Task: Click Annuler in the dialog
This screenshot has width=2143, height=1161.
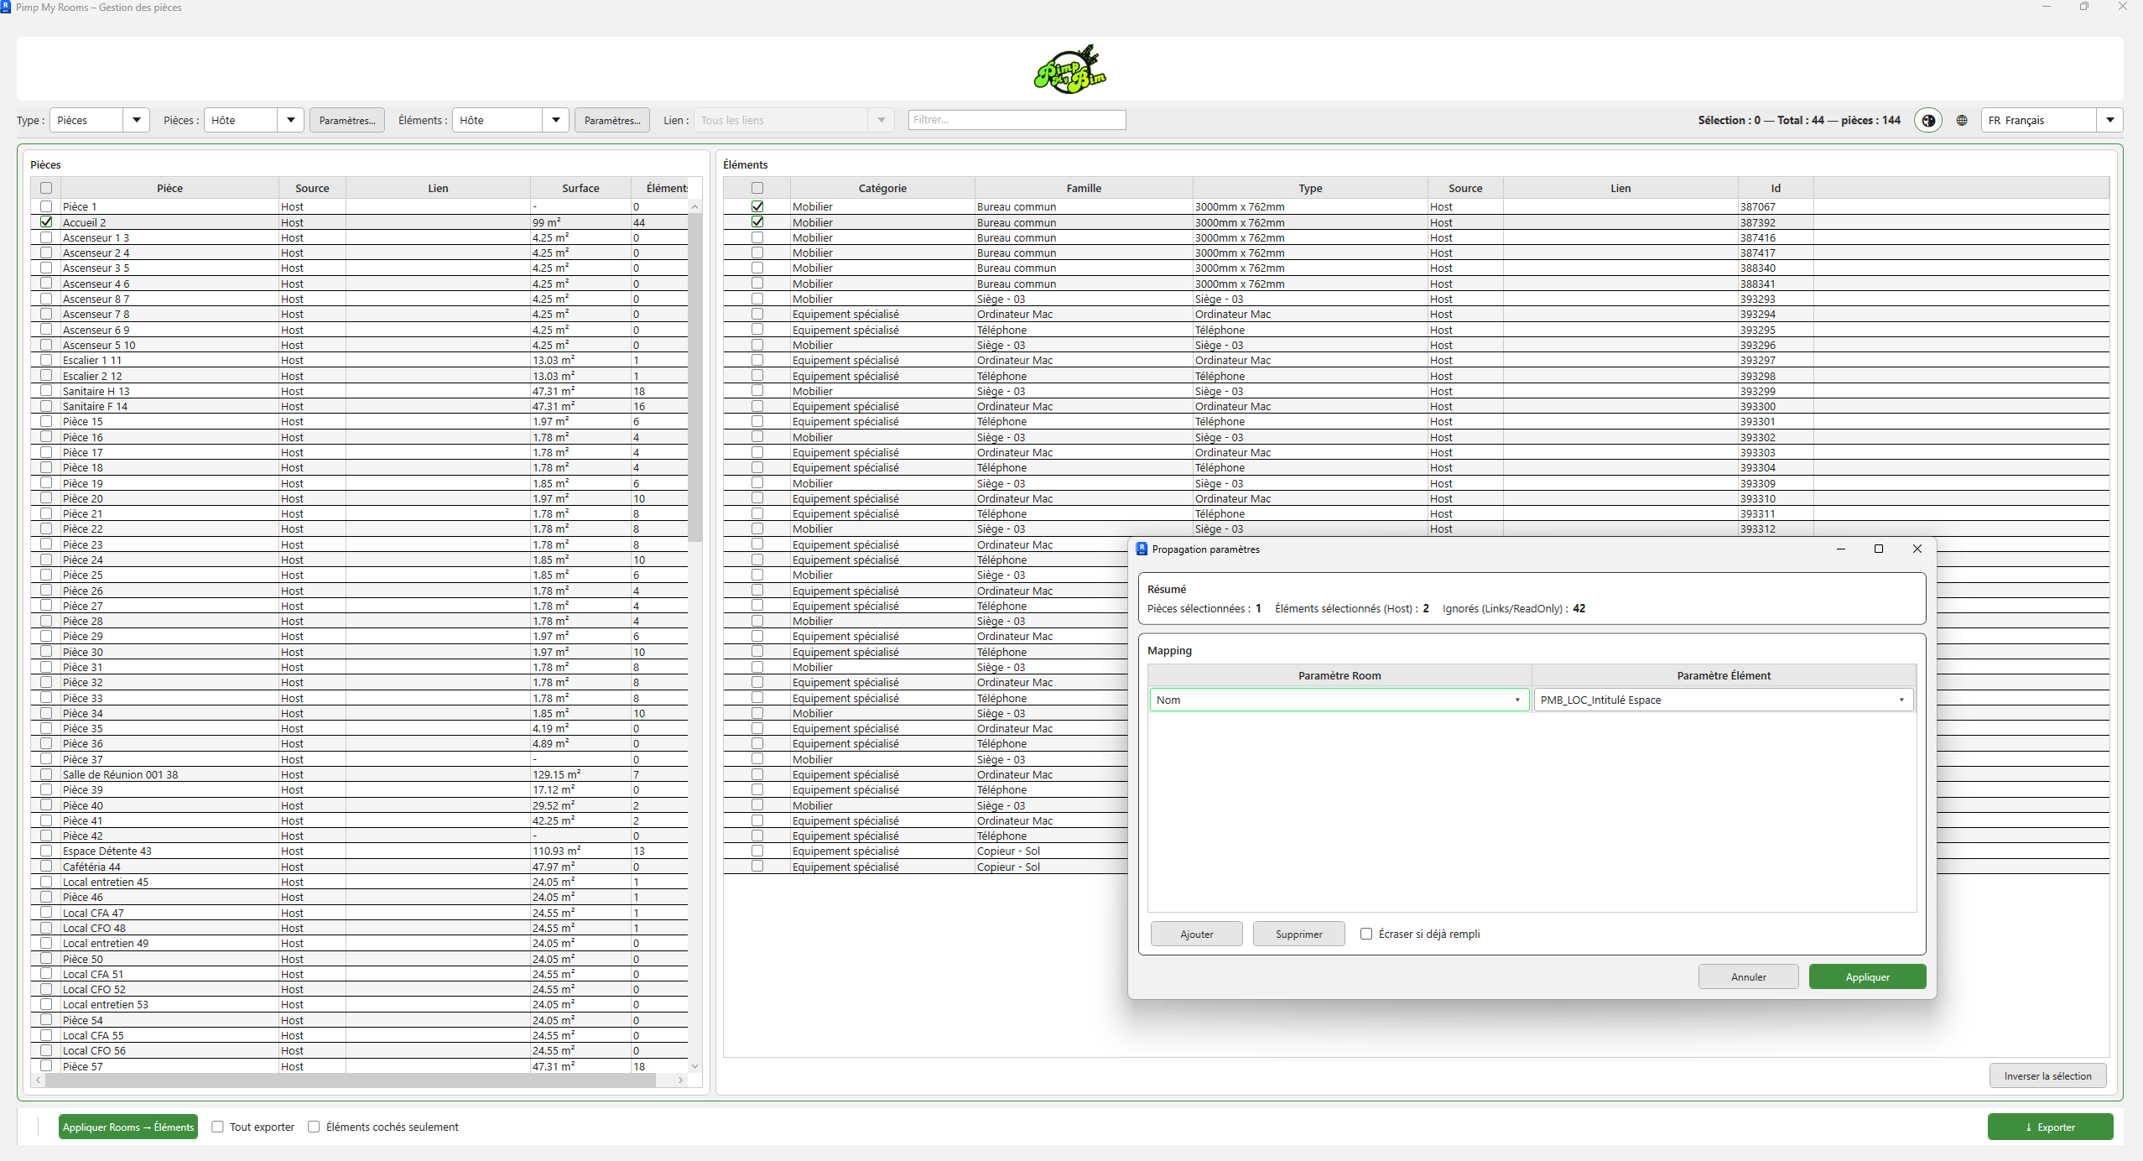Action: [1748, 976]
